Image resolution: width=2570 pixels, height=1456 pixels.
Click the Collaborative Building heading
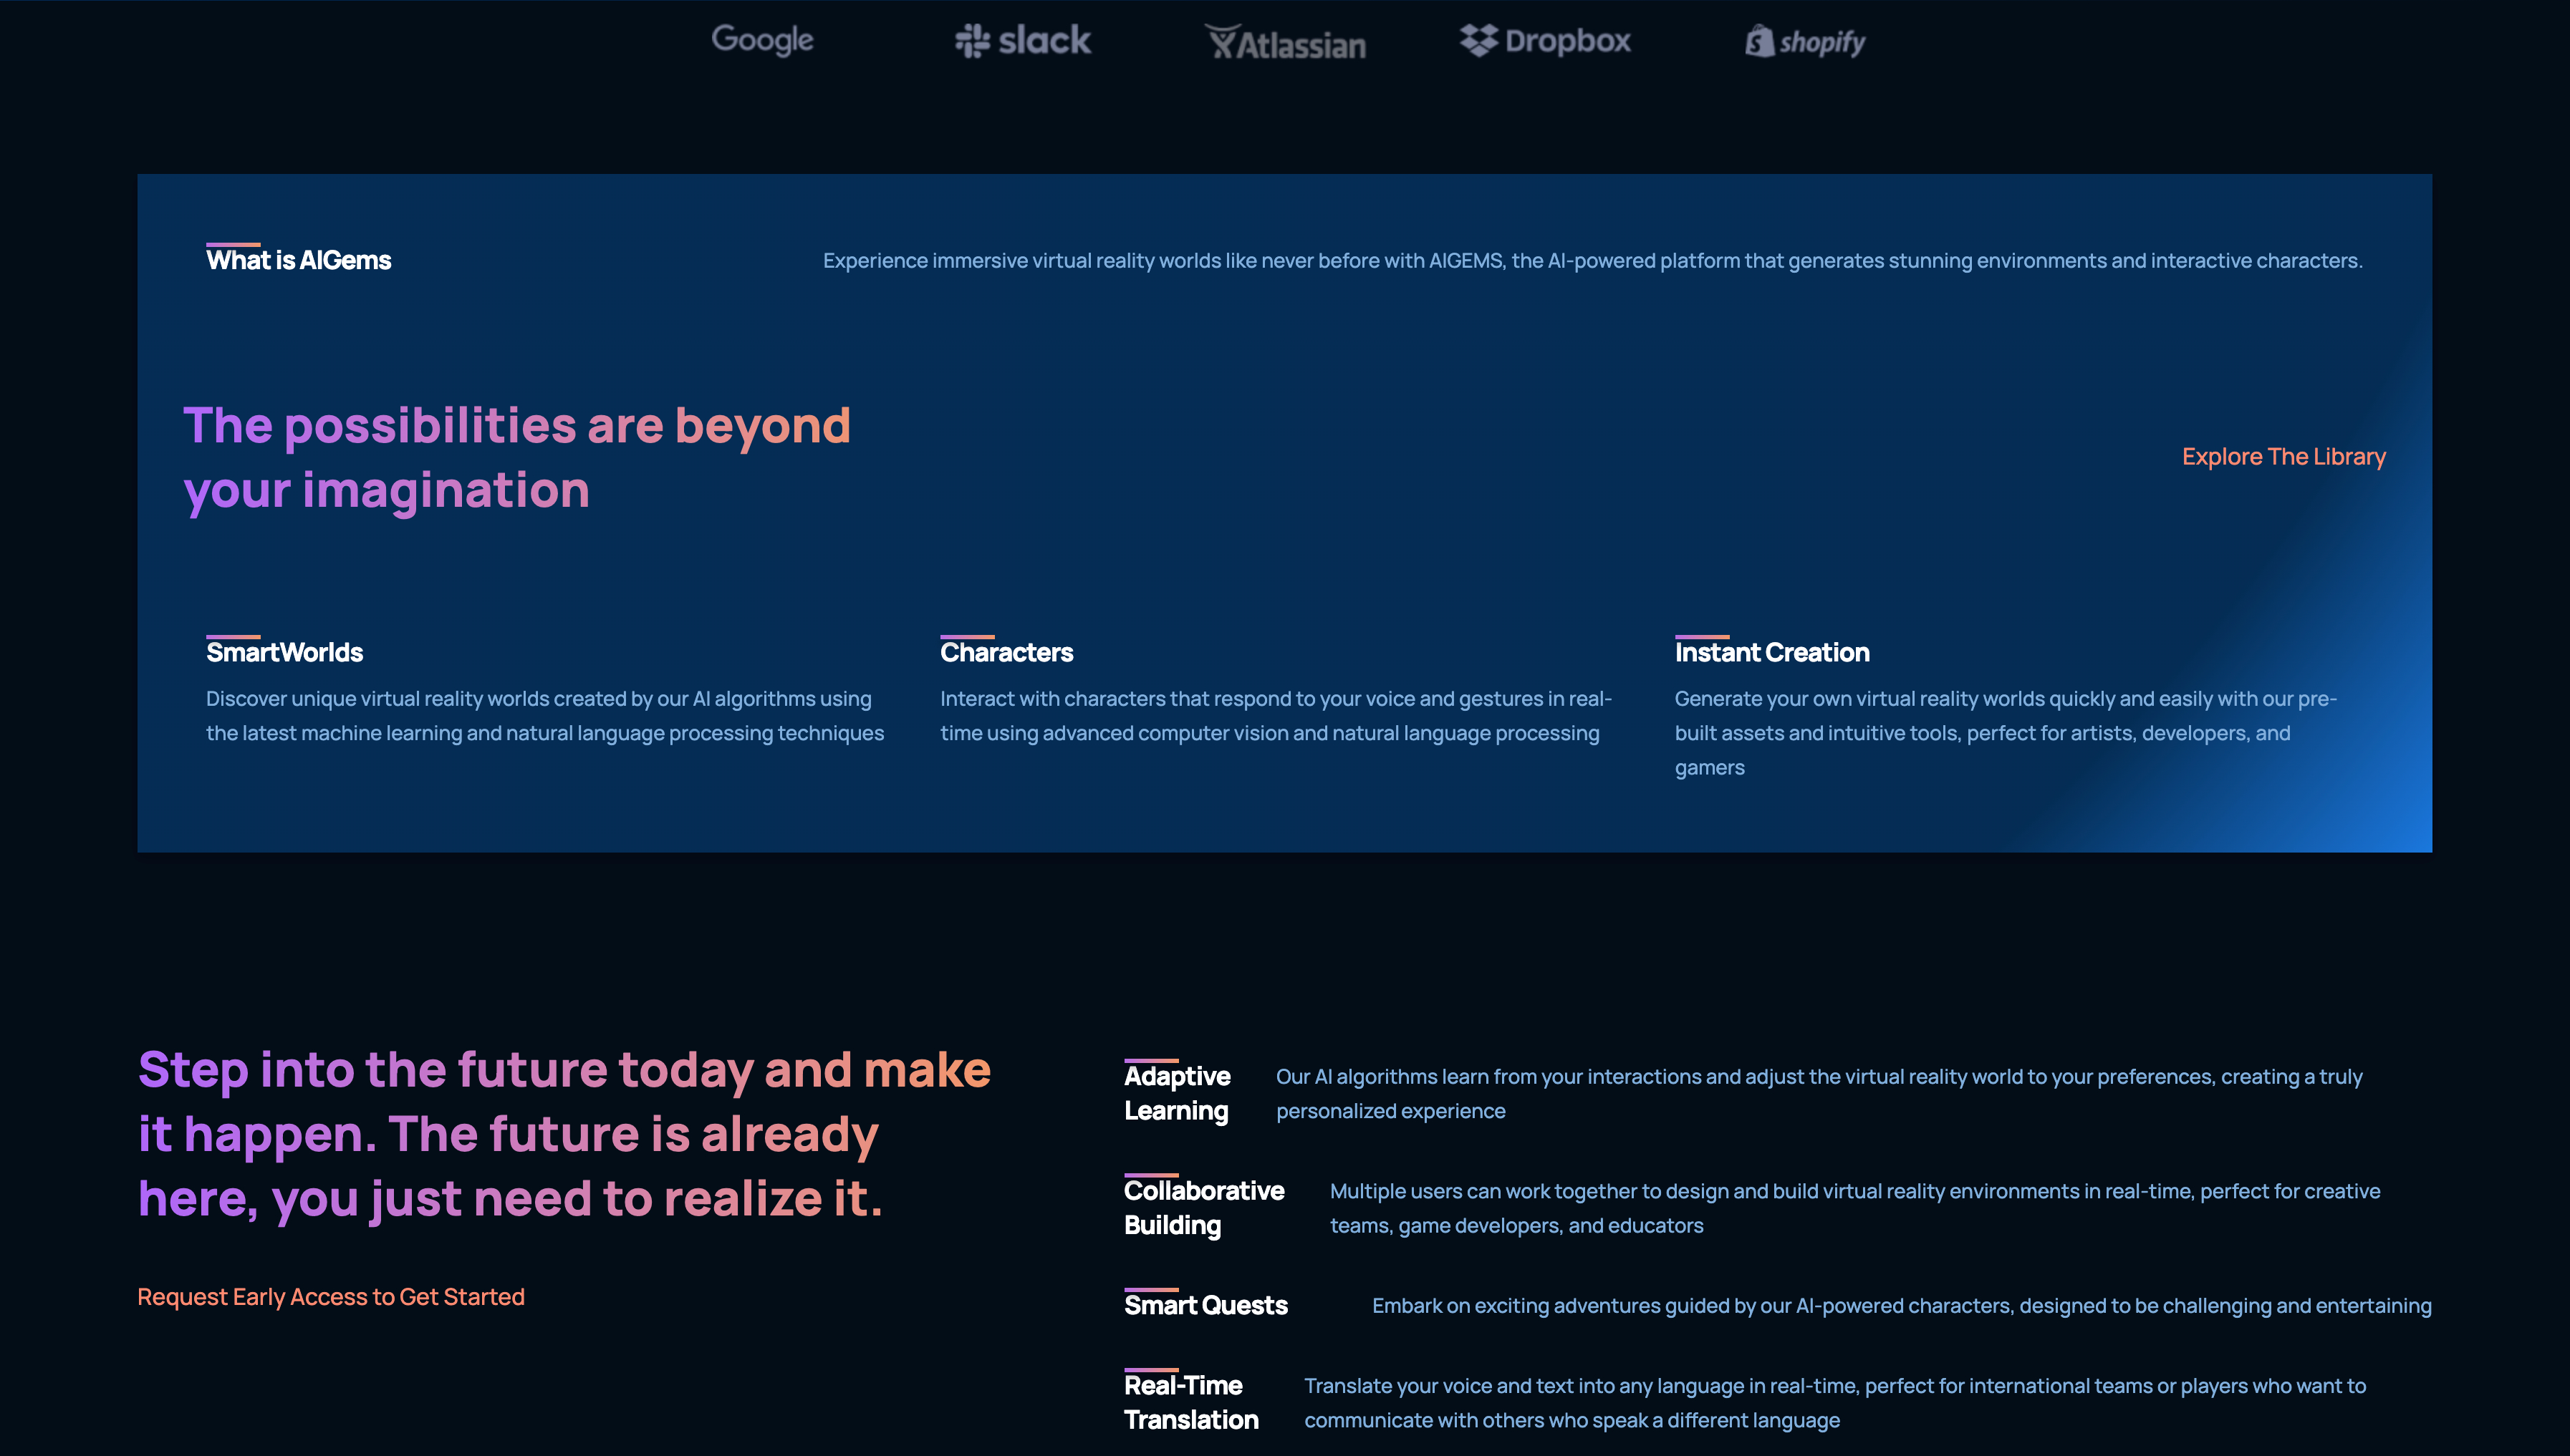(x=1203, y=1207)
